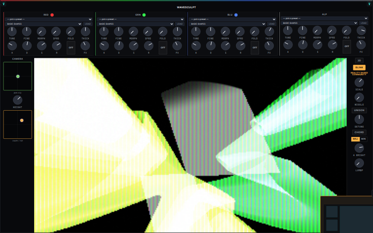This screenshot has width=373, height=233.
Task: Toggle the BLU section FX OFF switch
Action: coord(255,48)
